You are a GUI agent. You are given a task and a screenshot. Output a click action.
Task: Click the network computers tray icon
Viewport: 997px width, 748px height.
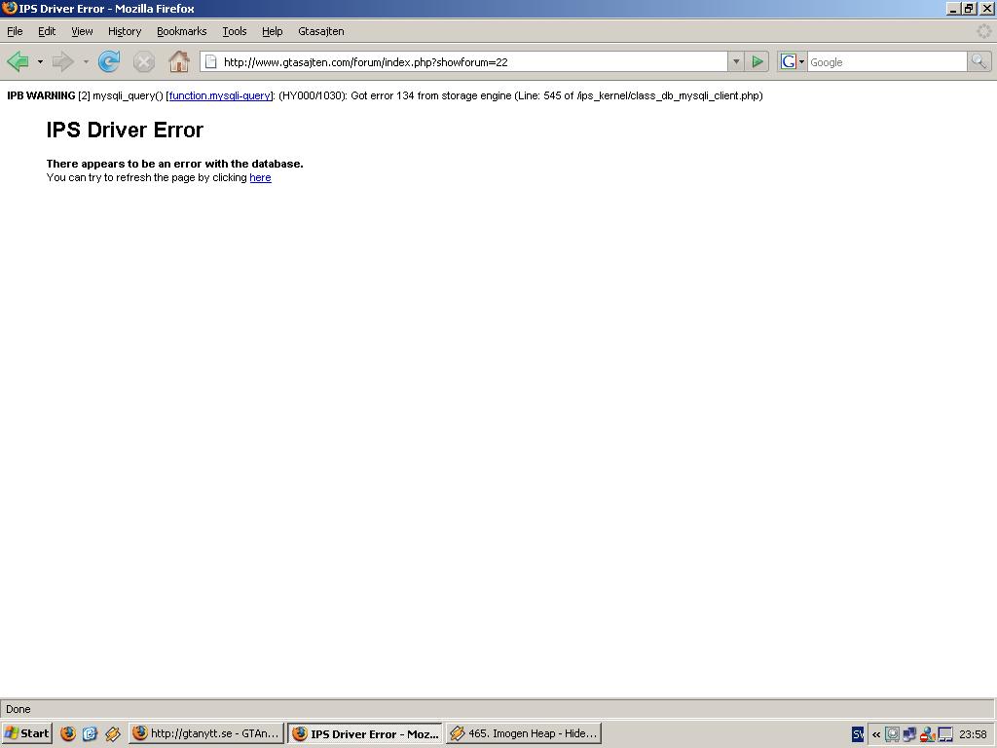(x=909, y=734)
